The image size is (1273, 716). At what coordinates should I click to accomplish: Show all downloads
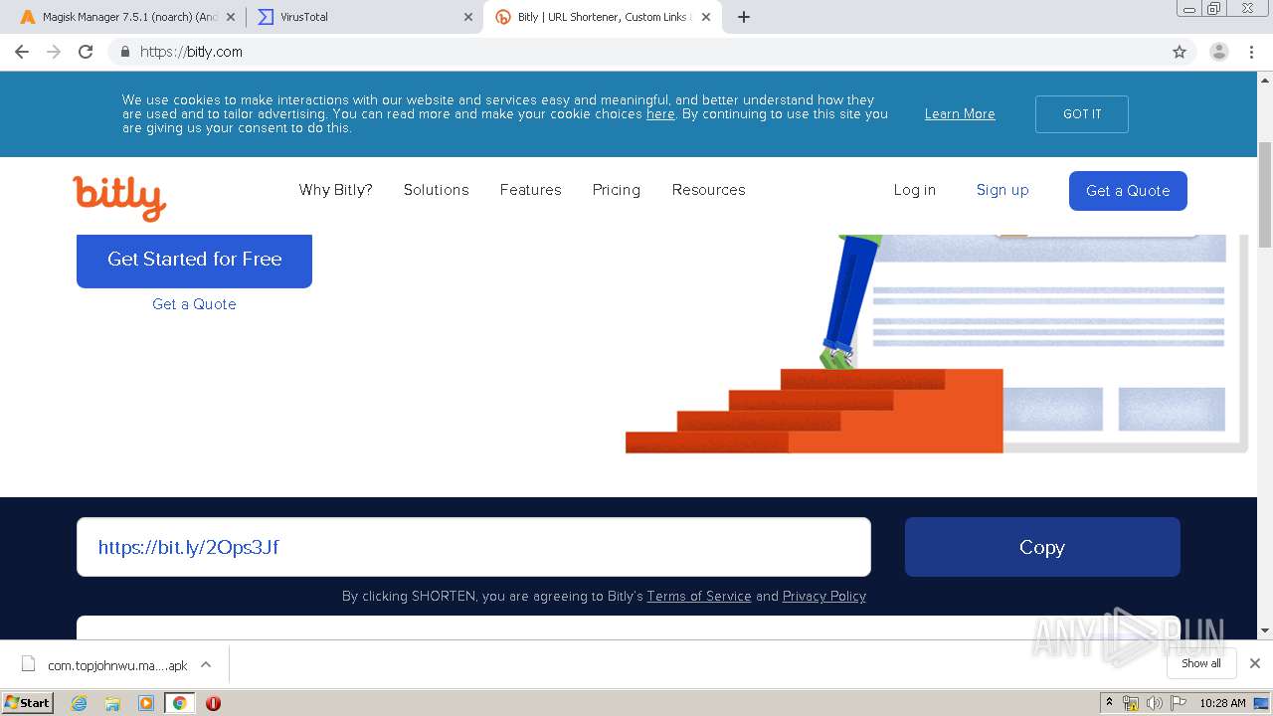(1201, 663)
